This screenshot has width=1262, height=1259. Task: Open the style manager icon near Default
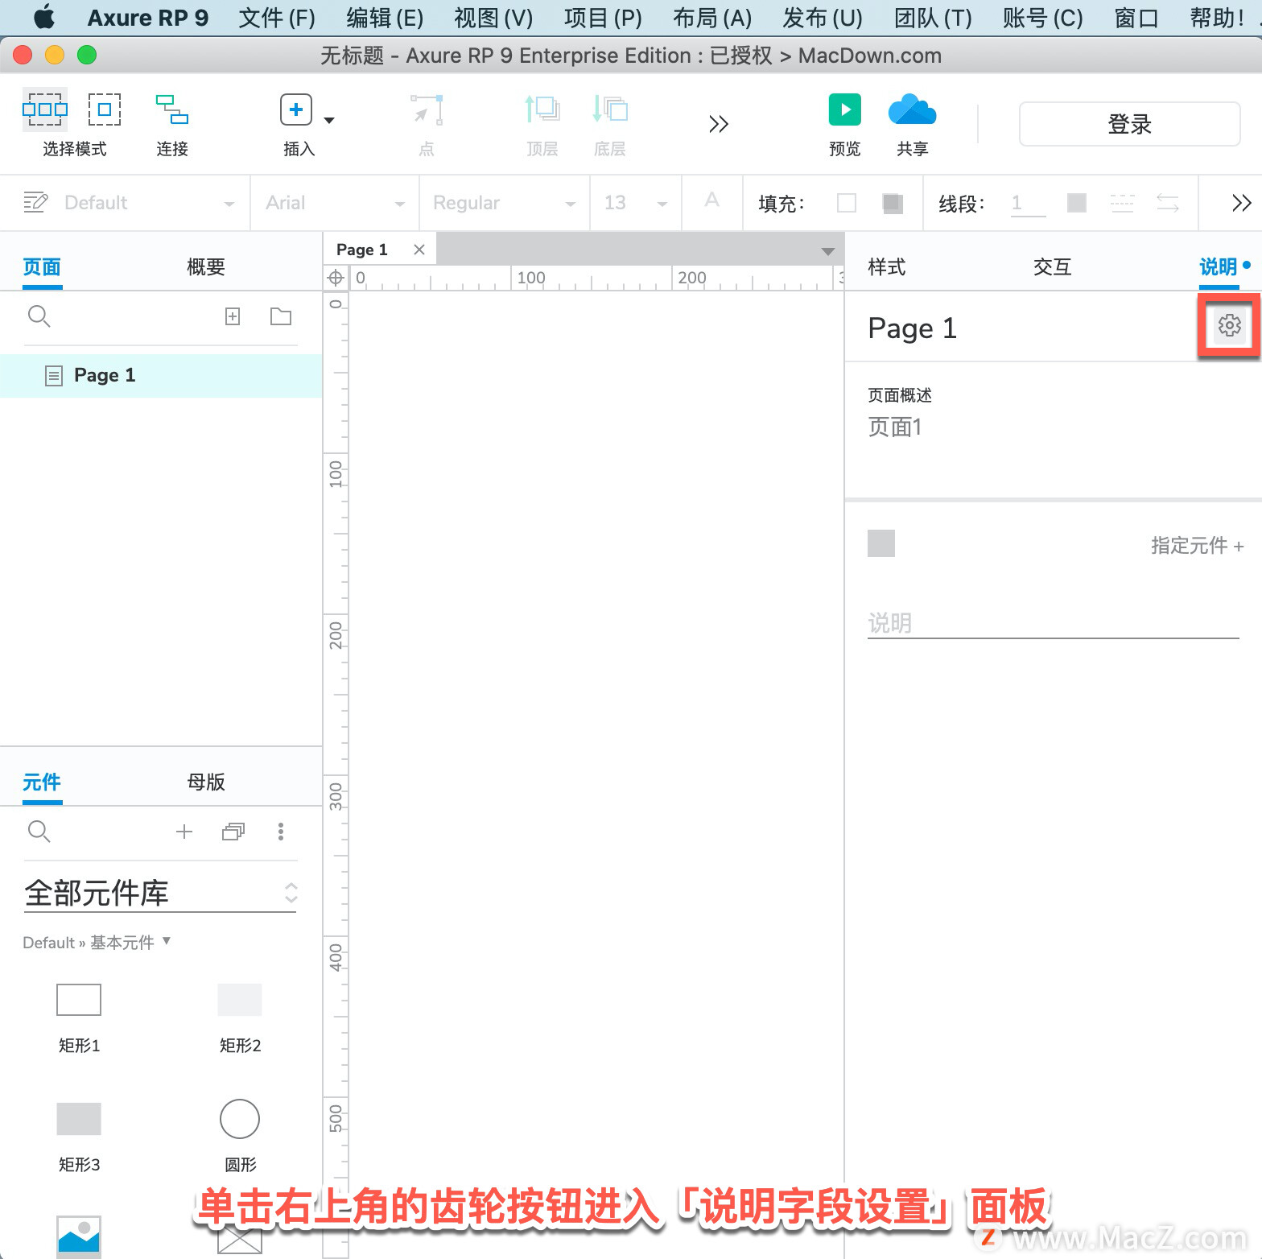[x=35, y=202]
